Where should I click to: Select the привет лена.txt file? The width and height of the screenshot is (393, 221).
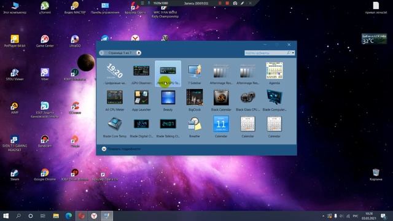tap(376, 7)
